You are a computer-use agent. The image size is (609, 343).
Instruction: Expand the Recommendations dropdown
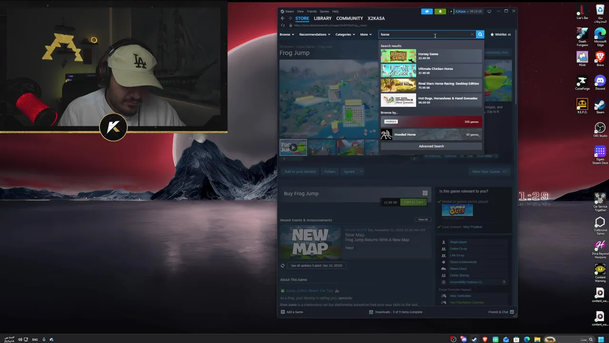[314, 34]
